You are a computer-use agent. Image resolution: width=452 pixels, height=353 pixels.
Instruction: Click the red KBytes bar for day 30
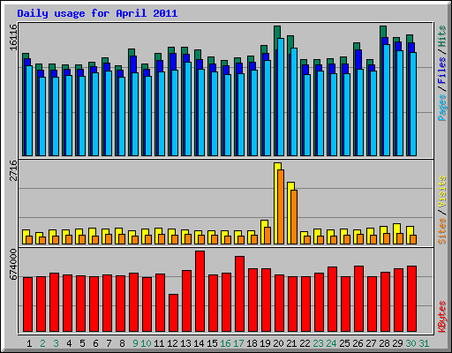[411, 299]
